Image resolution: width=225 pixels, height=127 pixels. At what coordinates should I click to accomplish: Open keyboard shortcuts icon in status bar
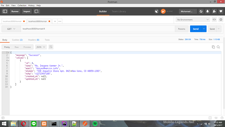(216, 118)
